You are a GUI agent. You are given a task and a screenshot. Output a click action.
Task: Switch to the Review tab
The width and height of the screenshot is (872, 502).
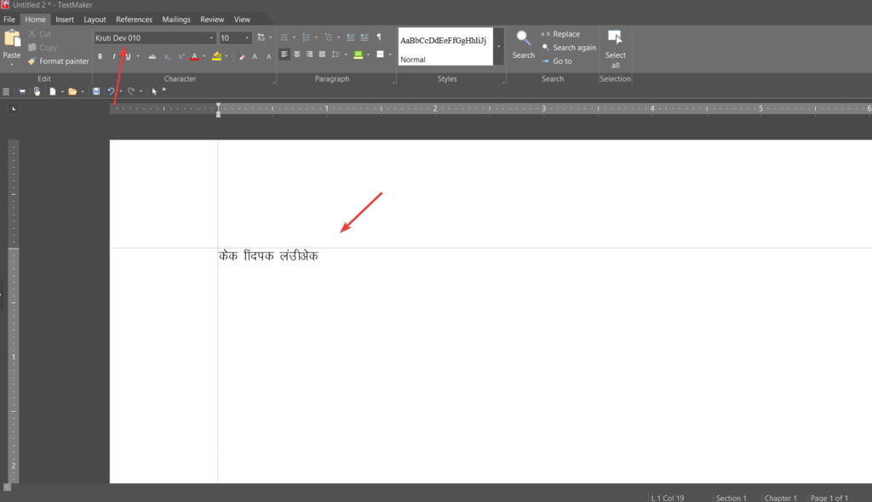(212, 20)
